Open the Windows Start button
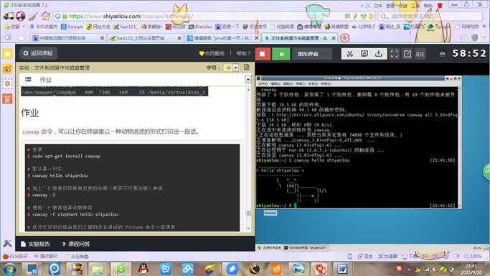Viewport: 490px width, 276px height. coord(9,269)
